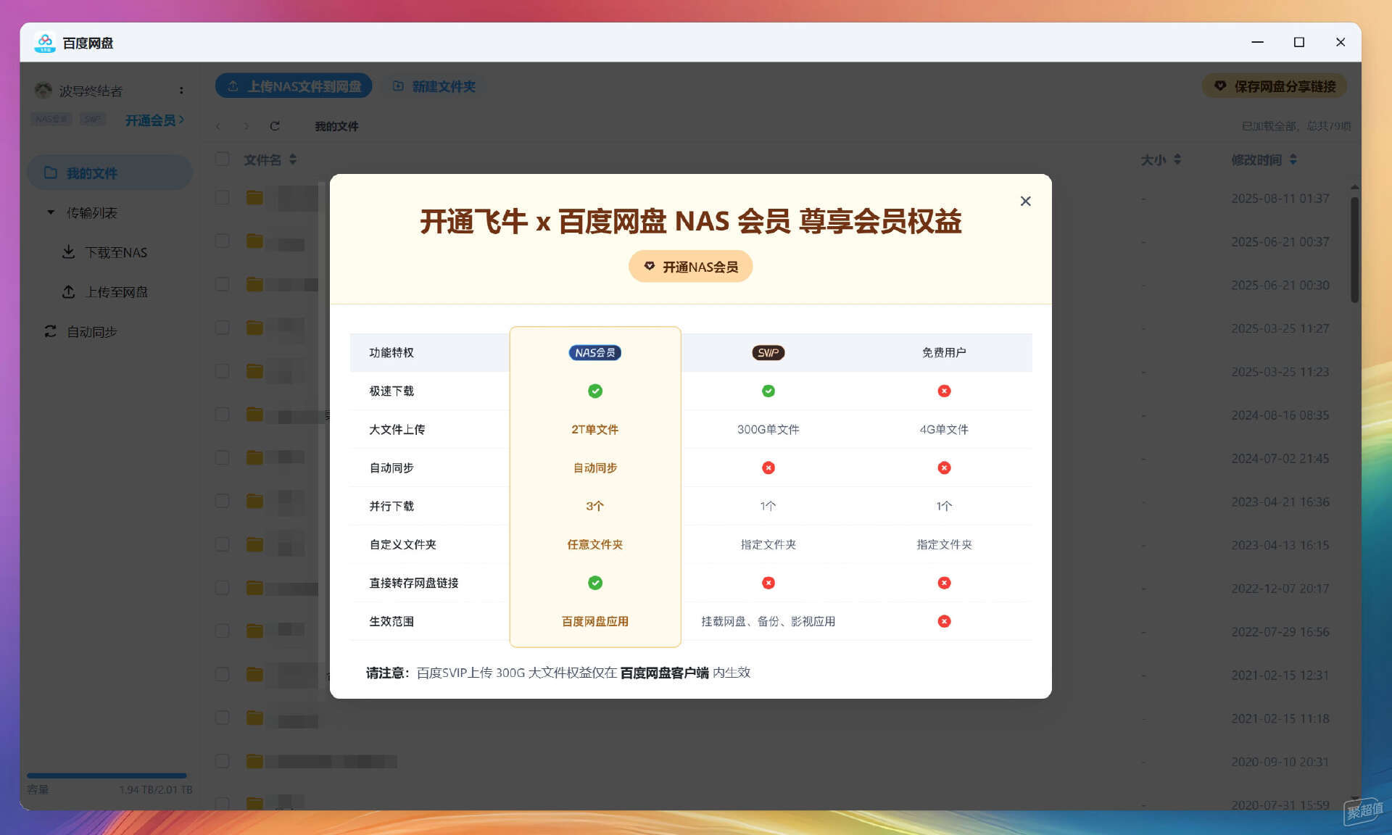The height and width of the screenshot is (835, 1392).
Task: Open the user options three-dot menu
Action: click(x=181, y=91)
